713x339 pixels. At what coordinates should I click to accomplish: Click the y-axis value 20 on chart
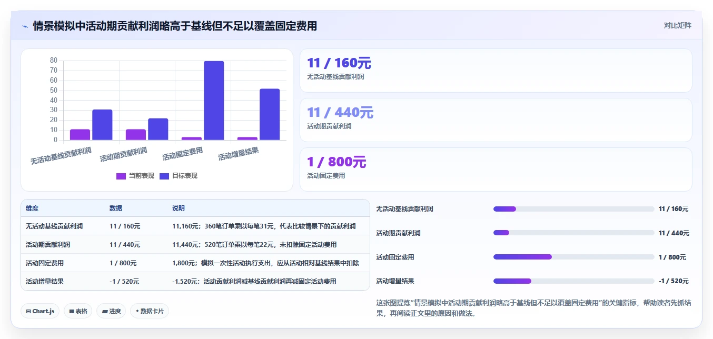pyautogui.click(x=54, y=120)
